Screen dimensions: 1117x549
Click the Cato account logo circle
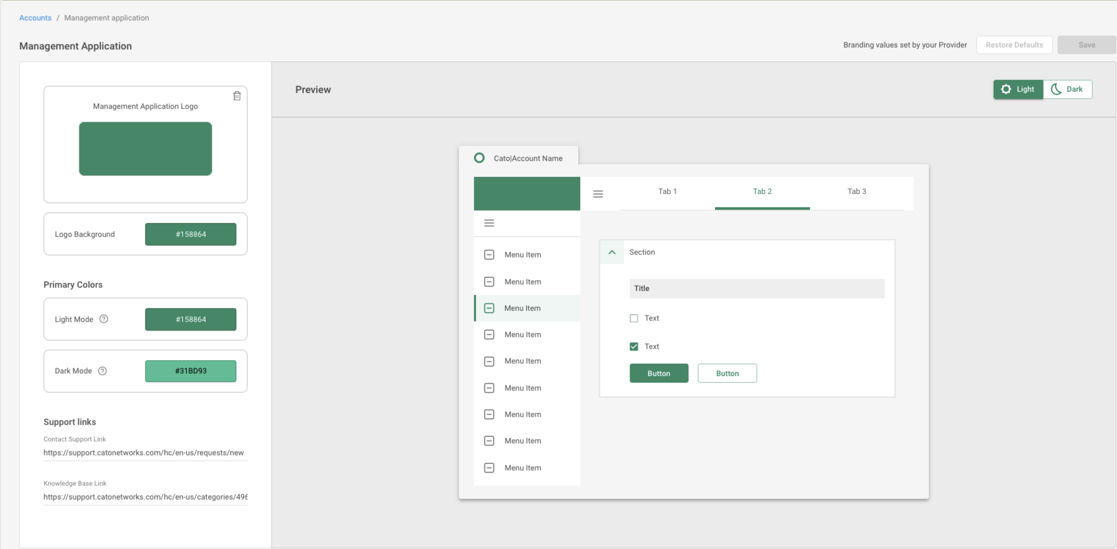(479, 158)
